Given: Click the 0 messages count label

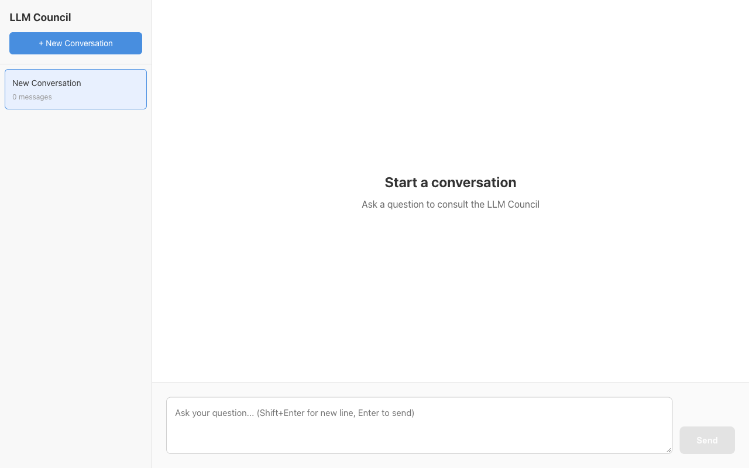Looking at the screenshot, I should click(x=32, y=97).
